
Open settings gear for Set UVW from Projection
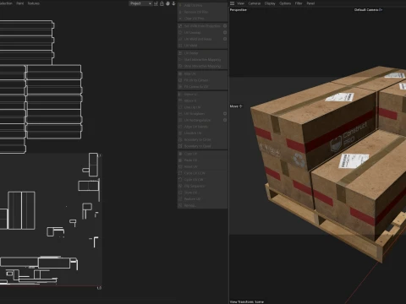click(x=225, y=25)
